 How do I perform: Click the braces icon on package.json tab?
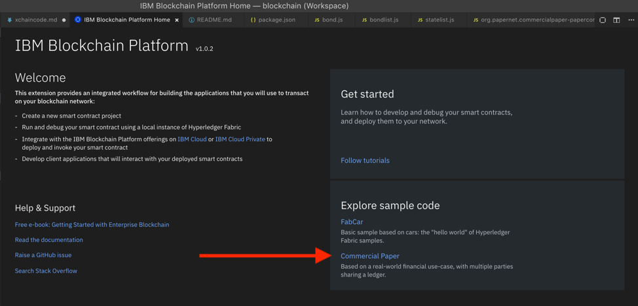pyautogui.click(x=253, y=20)
